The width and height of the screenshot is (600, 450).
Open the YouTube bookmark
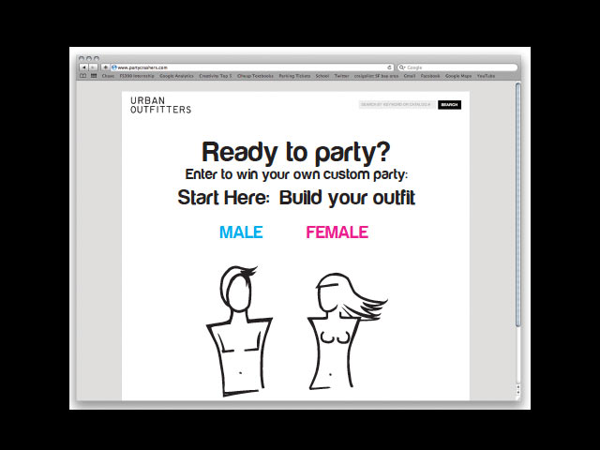486,76
